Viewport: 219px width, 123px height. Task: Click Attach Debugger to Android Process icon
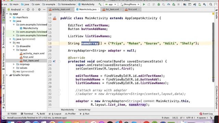[174, 4]
